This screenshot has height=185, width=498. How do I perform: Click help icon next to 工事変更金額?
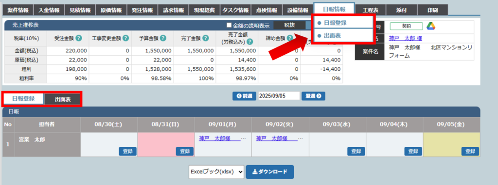(126, 38)
